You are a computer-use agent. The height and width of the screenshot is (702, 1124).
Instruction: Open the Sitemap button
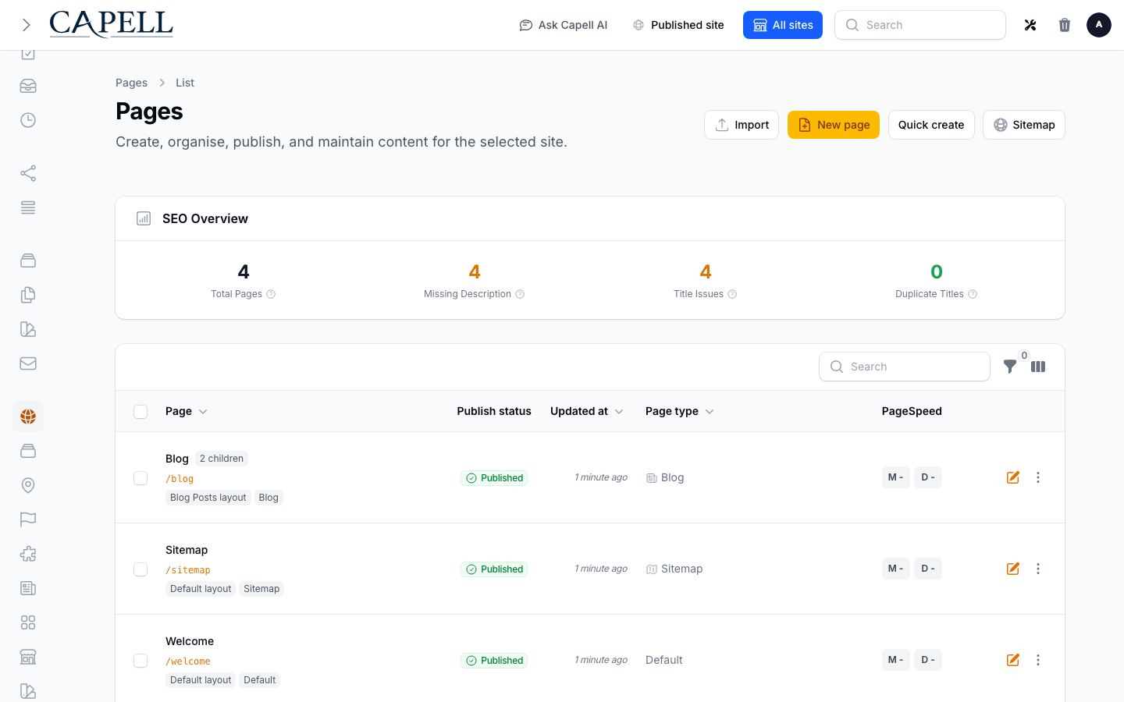1024,125
